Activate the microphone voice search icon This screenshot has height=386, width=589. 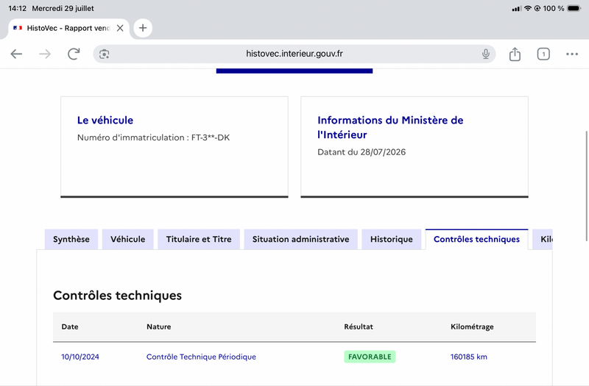(486, 54)
